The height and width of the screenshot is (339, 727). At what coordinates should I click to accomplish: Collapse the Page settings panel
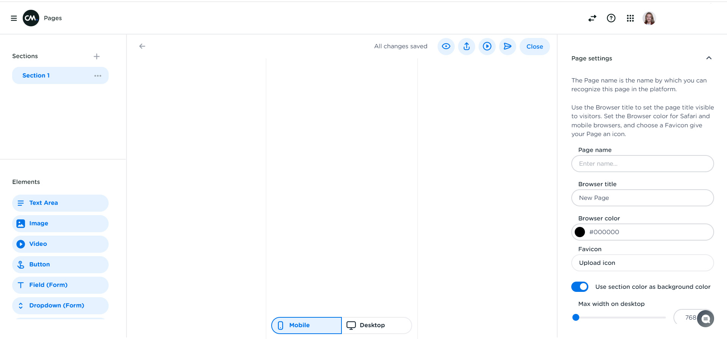click(708, 58)
